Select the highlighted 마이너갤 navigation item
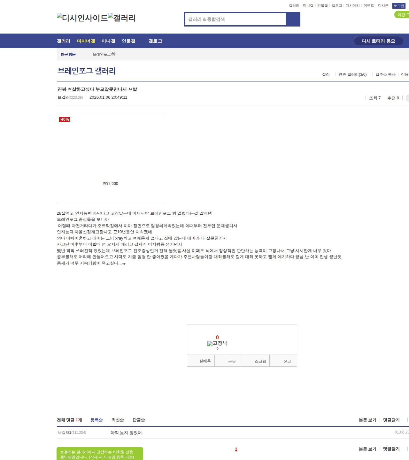Image resolution: width=409 pixels, height=460 pixels. point(86,41)
